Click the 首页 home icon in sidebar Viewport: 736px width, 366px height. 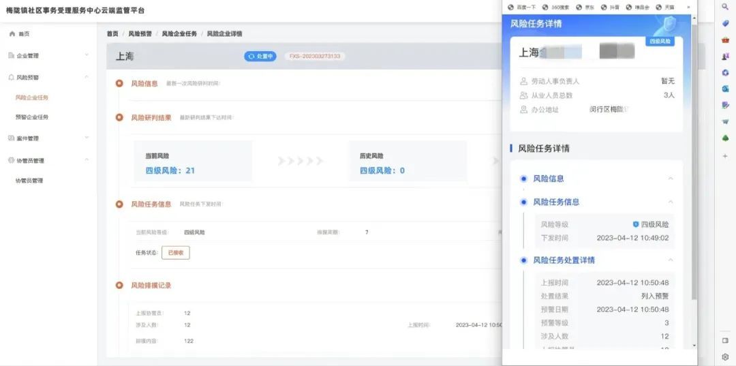click(12, 33)
